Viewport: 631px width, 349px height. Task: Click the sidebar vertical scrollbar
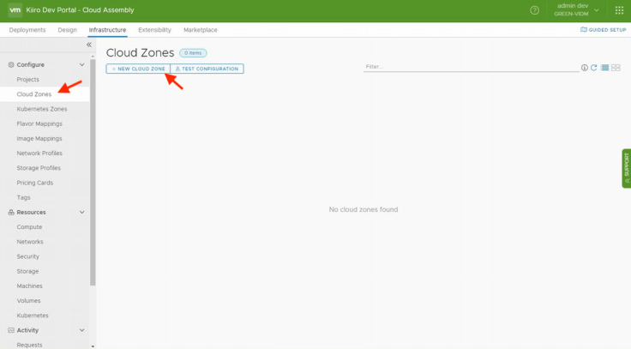pyautogui.click(x=93, y=172)
